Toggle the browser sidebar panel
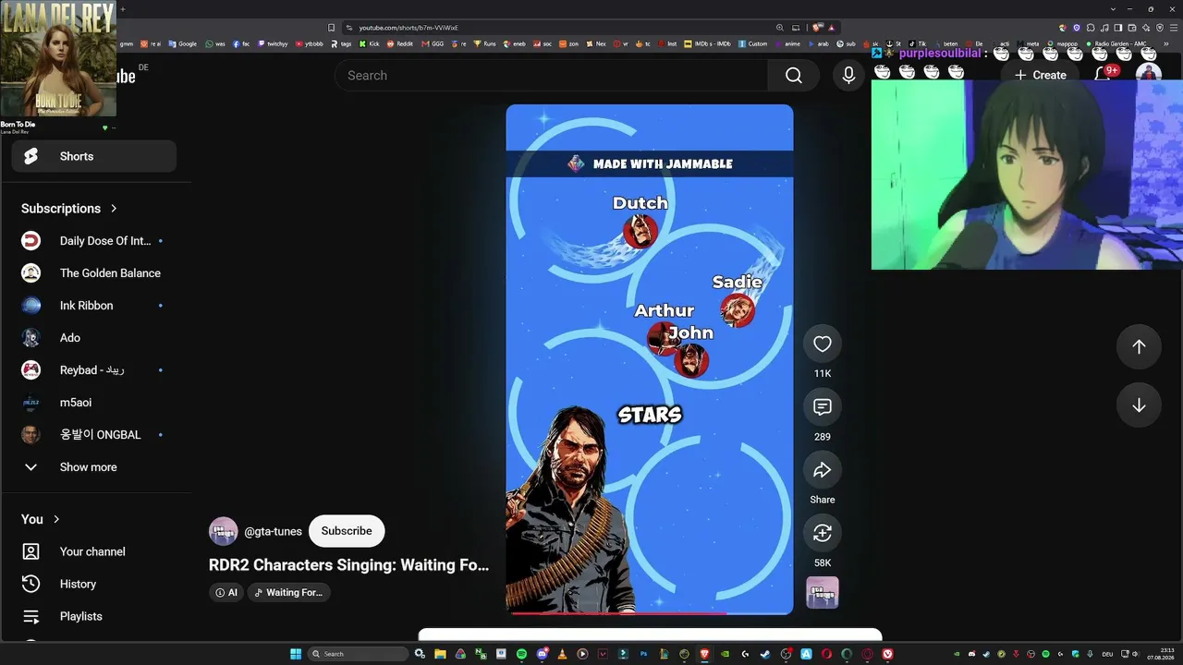1183x665 pixels. coord(1118,28)
